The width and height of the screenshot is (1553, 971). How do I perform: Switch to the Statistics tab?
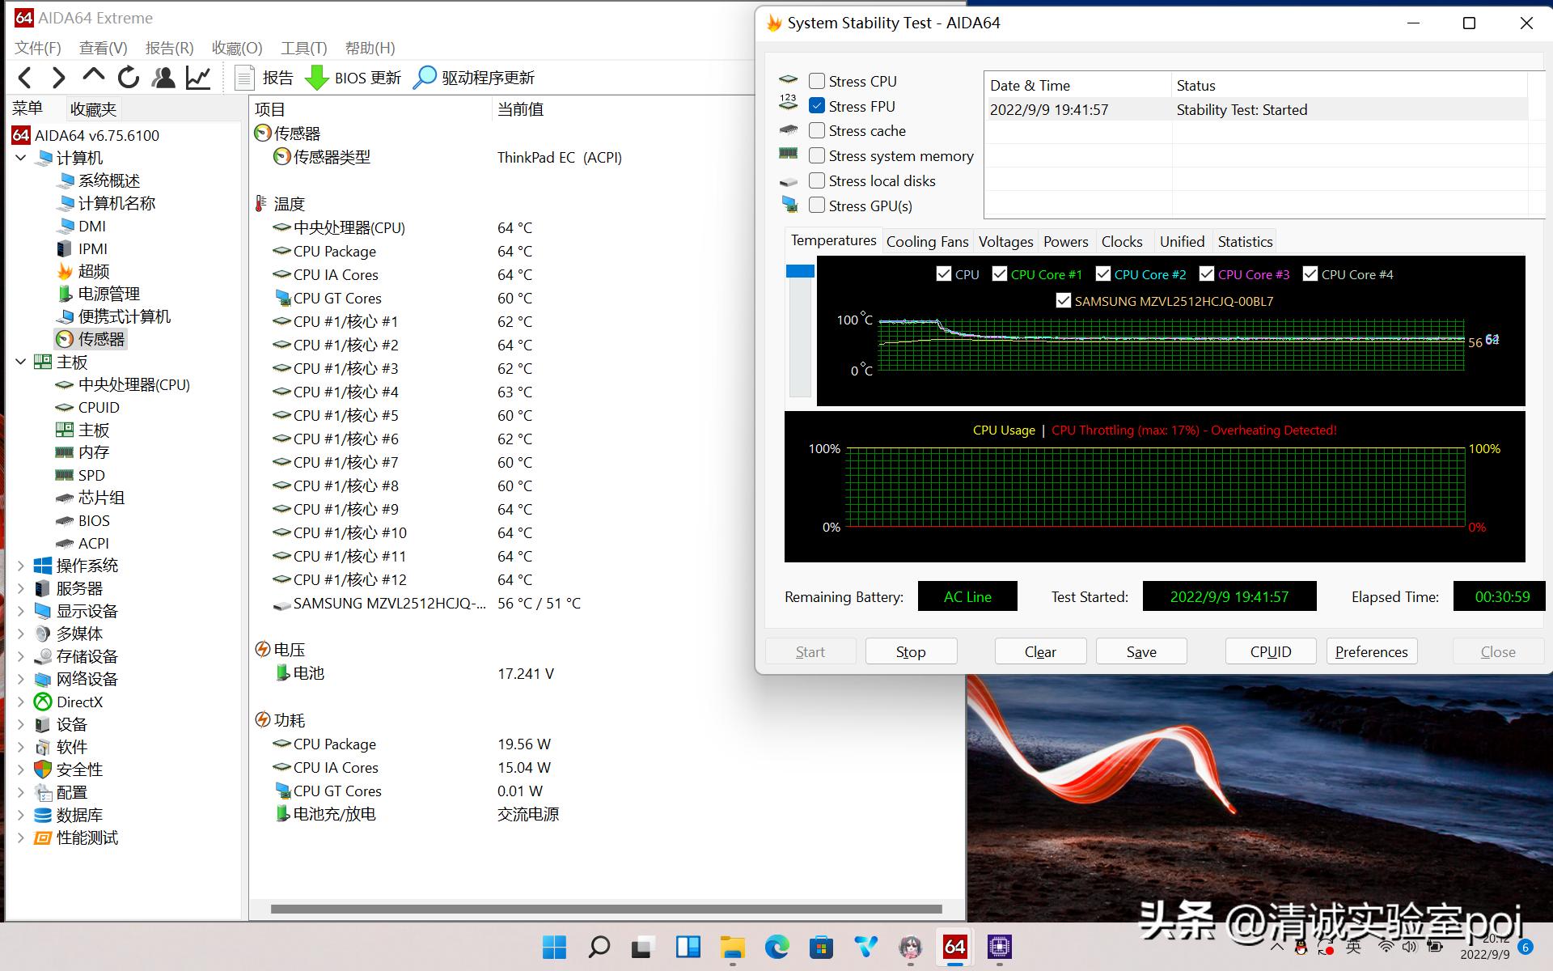1244,240
